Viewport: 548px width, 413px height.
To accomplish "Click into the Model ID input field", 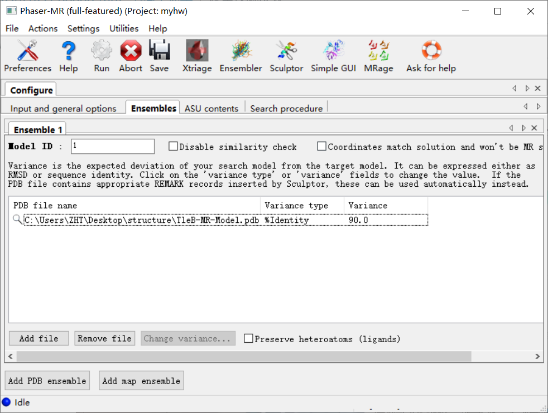I will [x=113, y=146].
